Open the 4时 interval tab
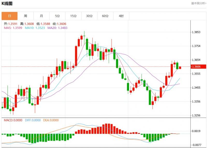 [121, 16]
